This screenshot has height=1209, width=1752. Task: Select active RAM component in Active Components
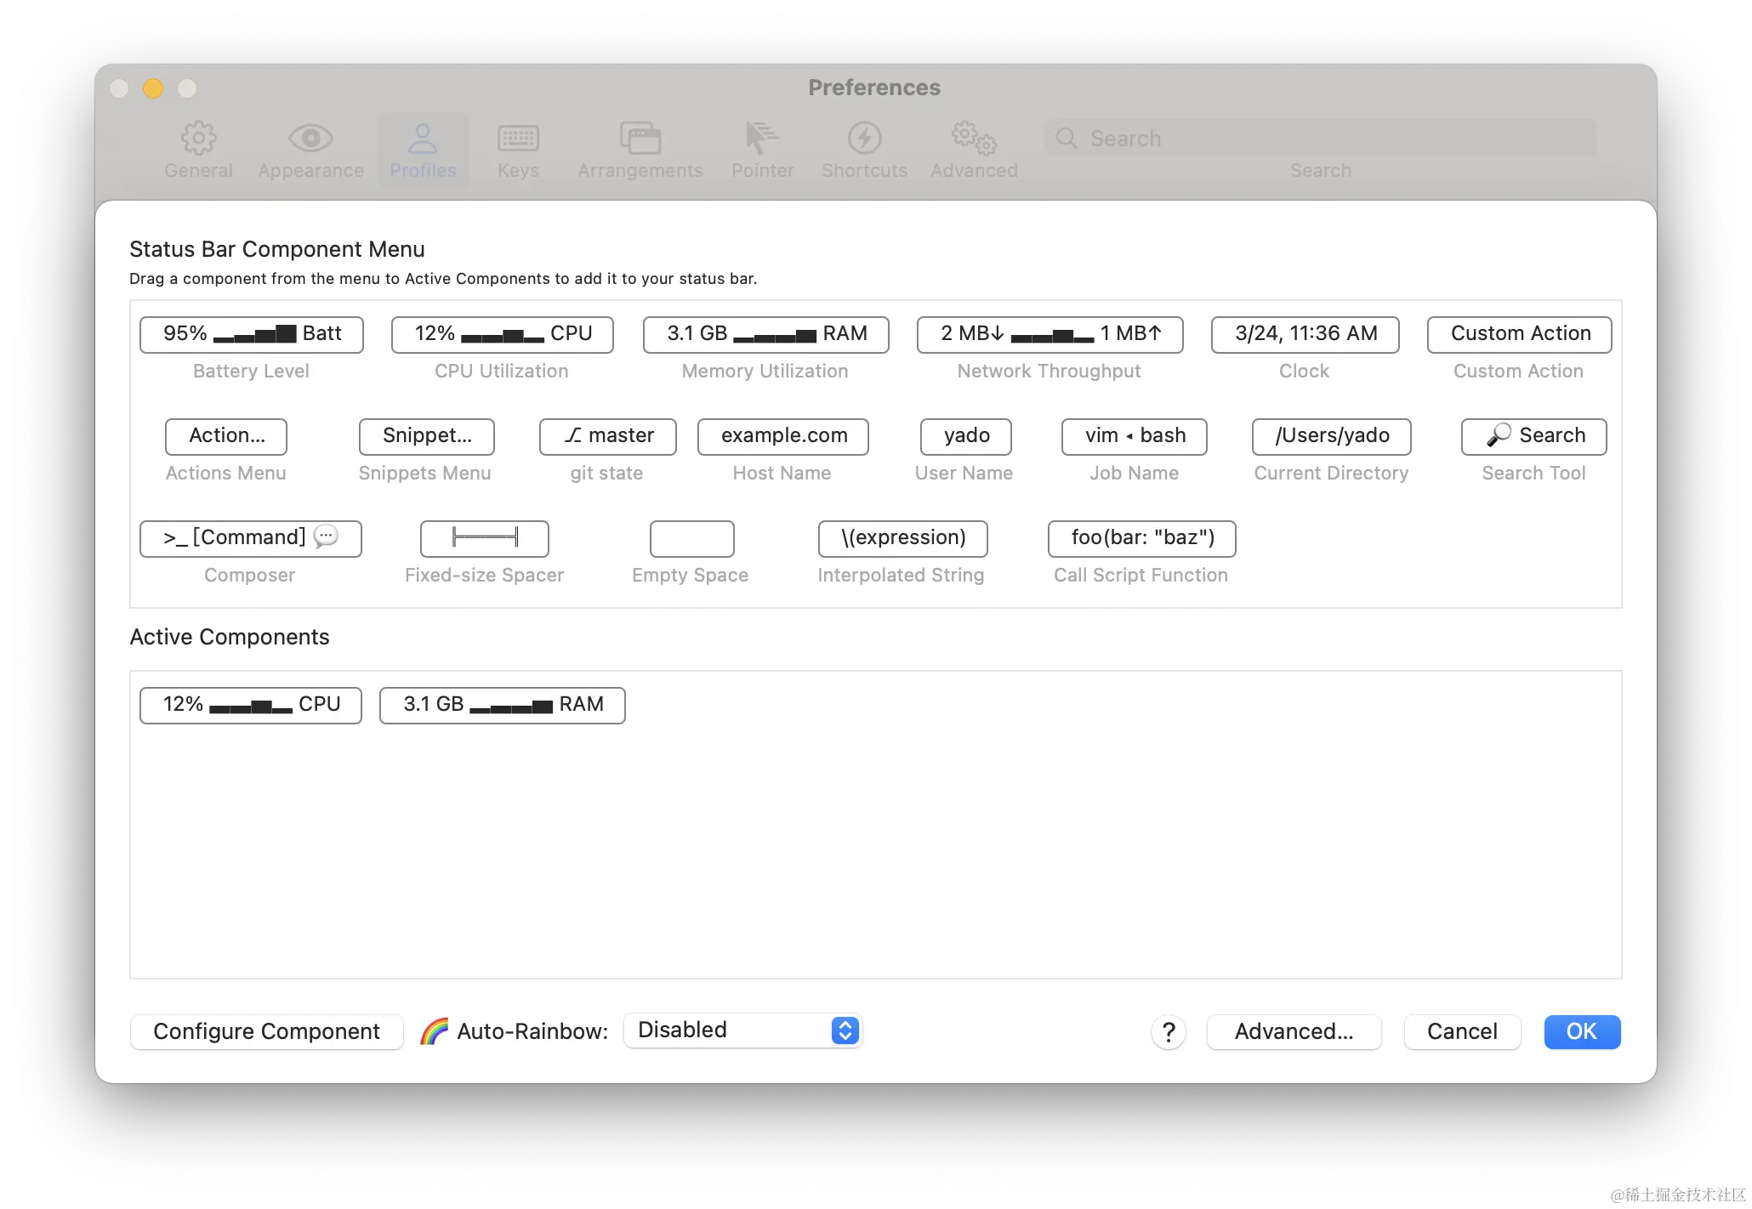[502, 705]
